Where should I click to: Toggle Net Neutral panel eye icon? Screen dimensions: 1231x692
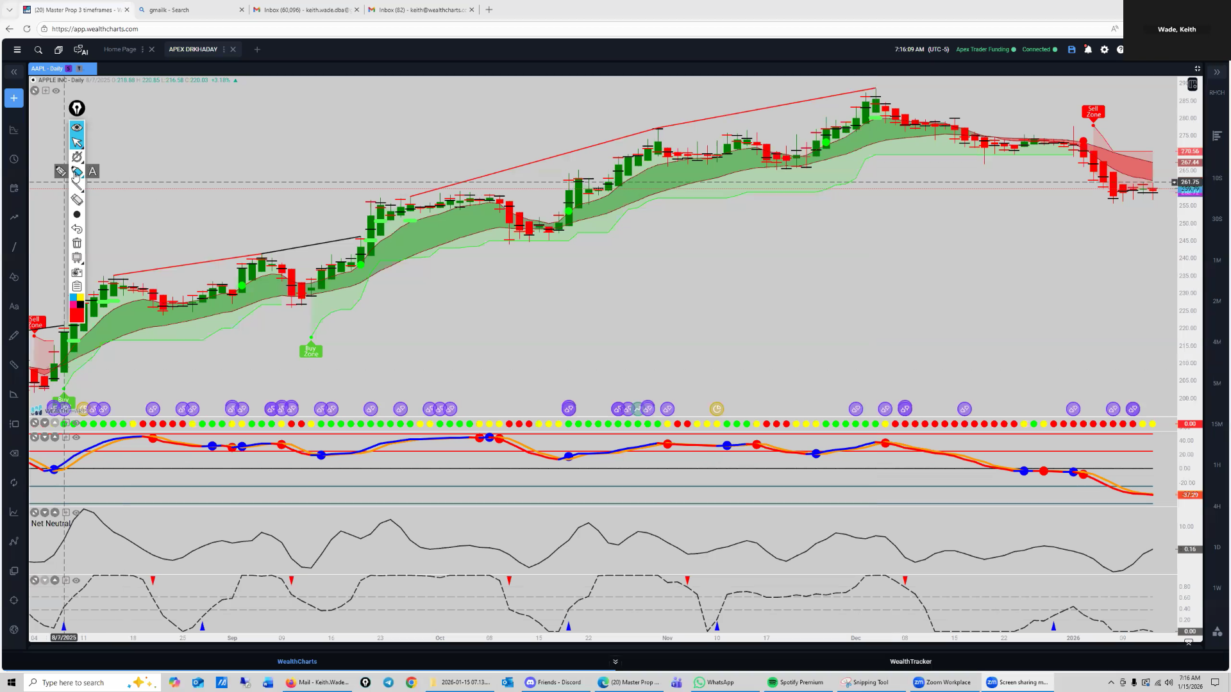(76, 513)
